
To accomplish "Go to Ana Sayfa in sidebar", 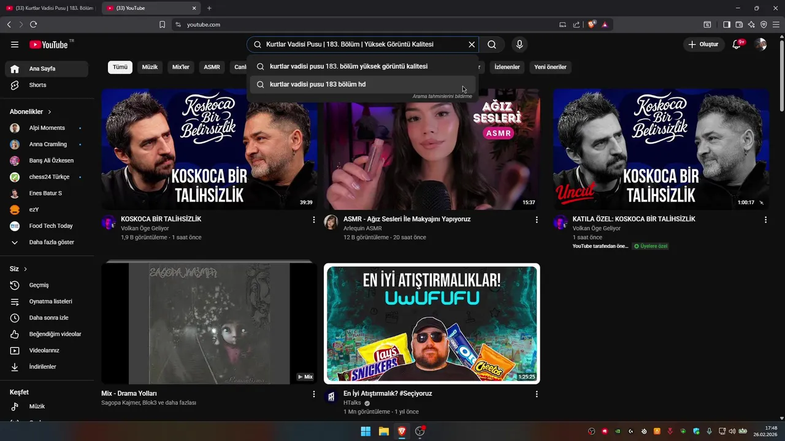I will (x=47, y=69).
